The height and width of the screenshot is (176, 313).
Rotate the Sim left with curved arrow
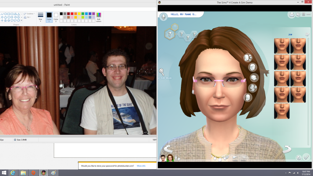click(x=168, y=149)
